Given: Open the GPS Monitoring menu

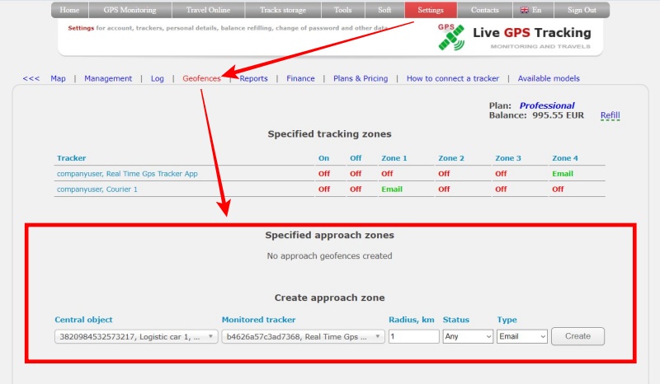Looking at the screenshot, I should (131, 11).
